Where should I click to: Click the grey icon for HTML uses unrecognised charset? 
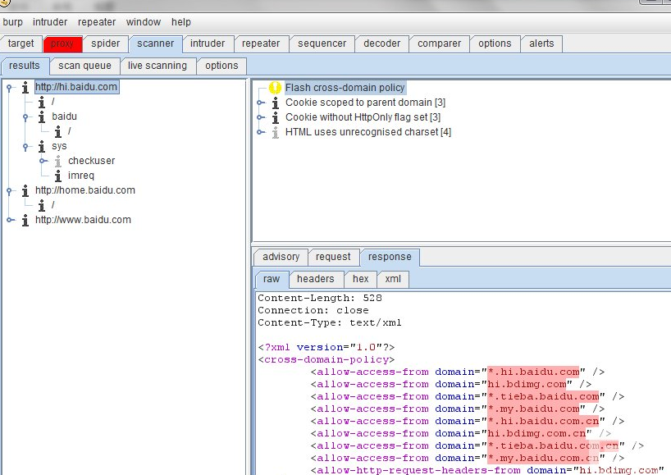point(275,132)
